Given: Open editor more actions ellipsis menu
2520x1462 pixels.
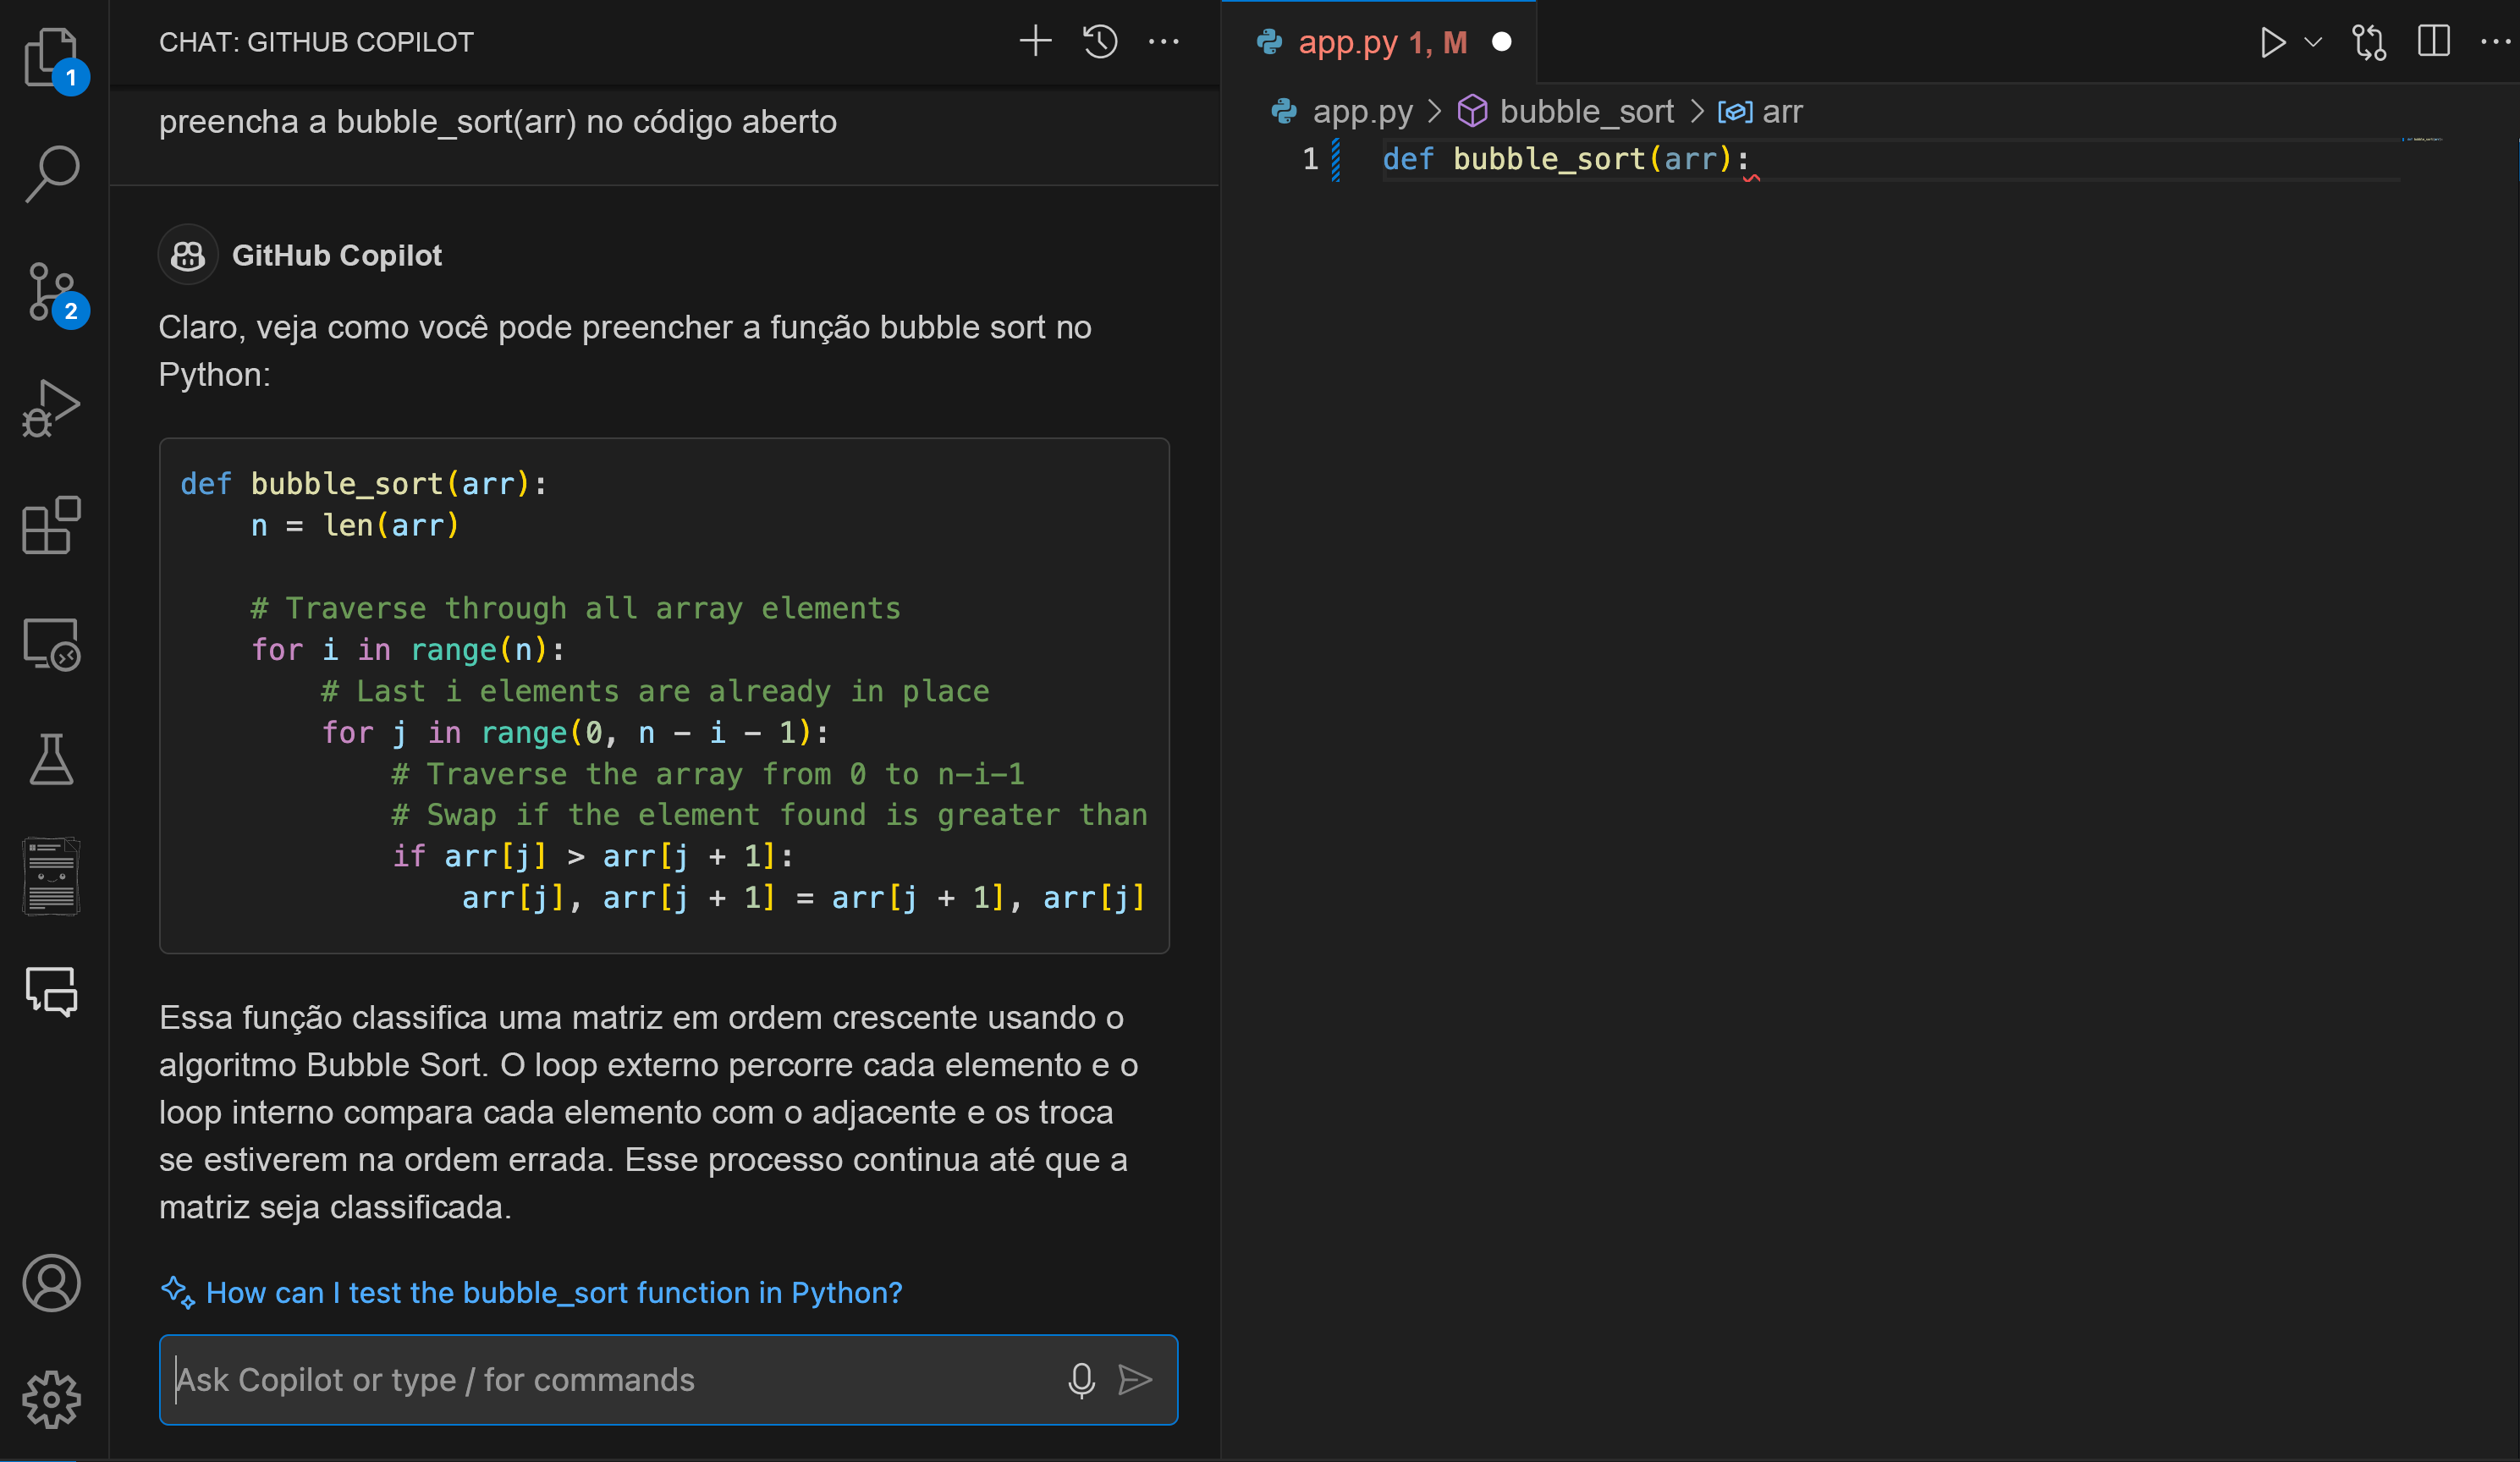Looking at the screenshot, I should [2495, 42].
